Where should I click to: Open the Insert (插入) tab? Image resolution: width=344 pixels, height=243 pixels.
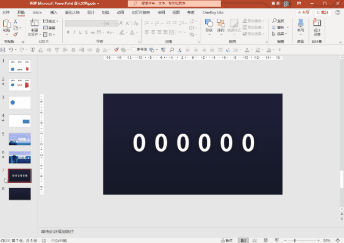[x=53, y=12]
